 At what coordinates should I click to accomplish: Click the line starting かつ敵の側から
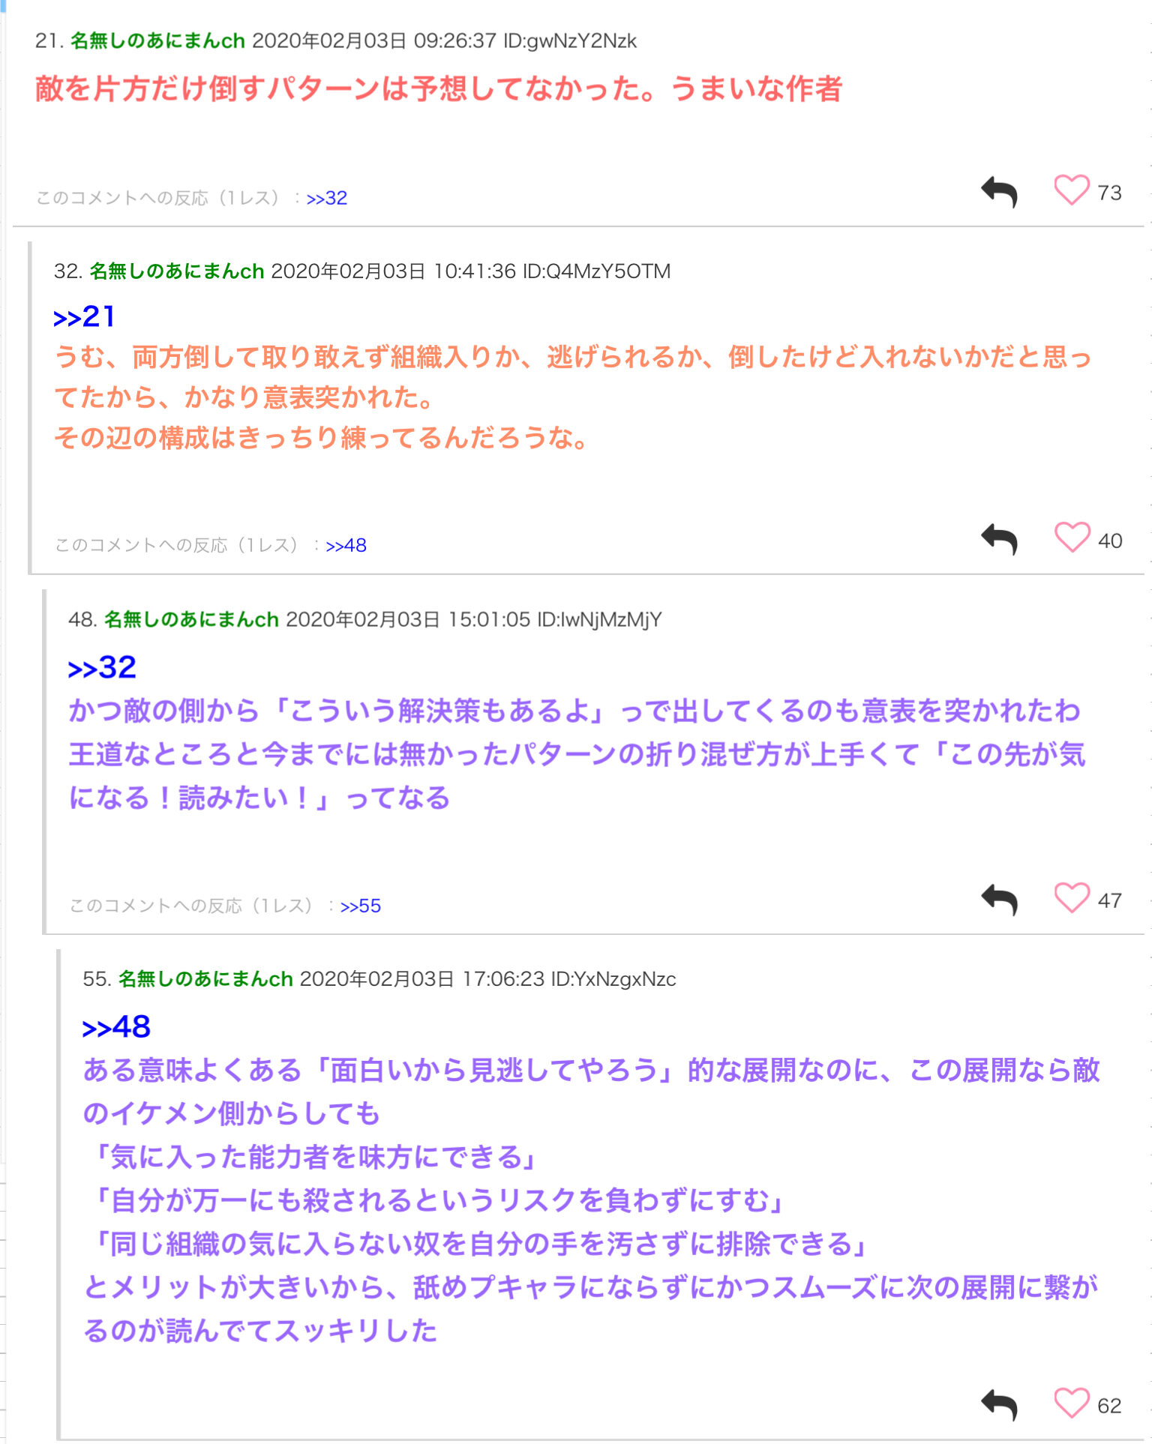[x=574, y=710]
